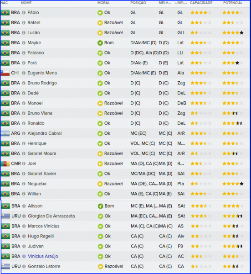
Task: Select player Henrique
Action: tap(37, 143)
